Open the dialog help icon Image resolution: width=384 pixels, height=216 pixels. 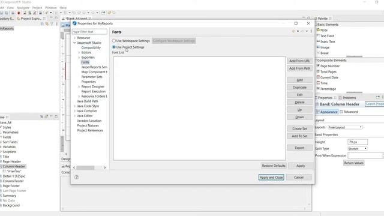tap(76, 177)
